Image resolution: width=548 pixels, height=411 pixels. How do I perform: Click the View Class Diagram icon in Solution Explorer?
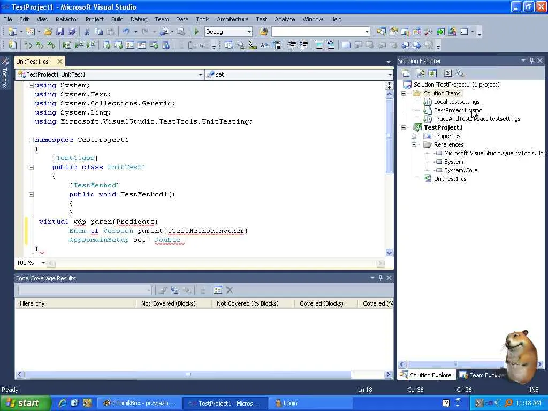click(460, 73)
